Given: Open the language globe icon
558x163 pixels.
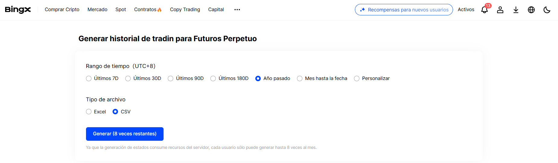Looking at the screenshot, I should 531,10.
